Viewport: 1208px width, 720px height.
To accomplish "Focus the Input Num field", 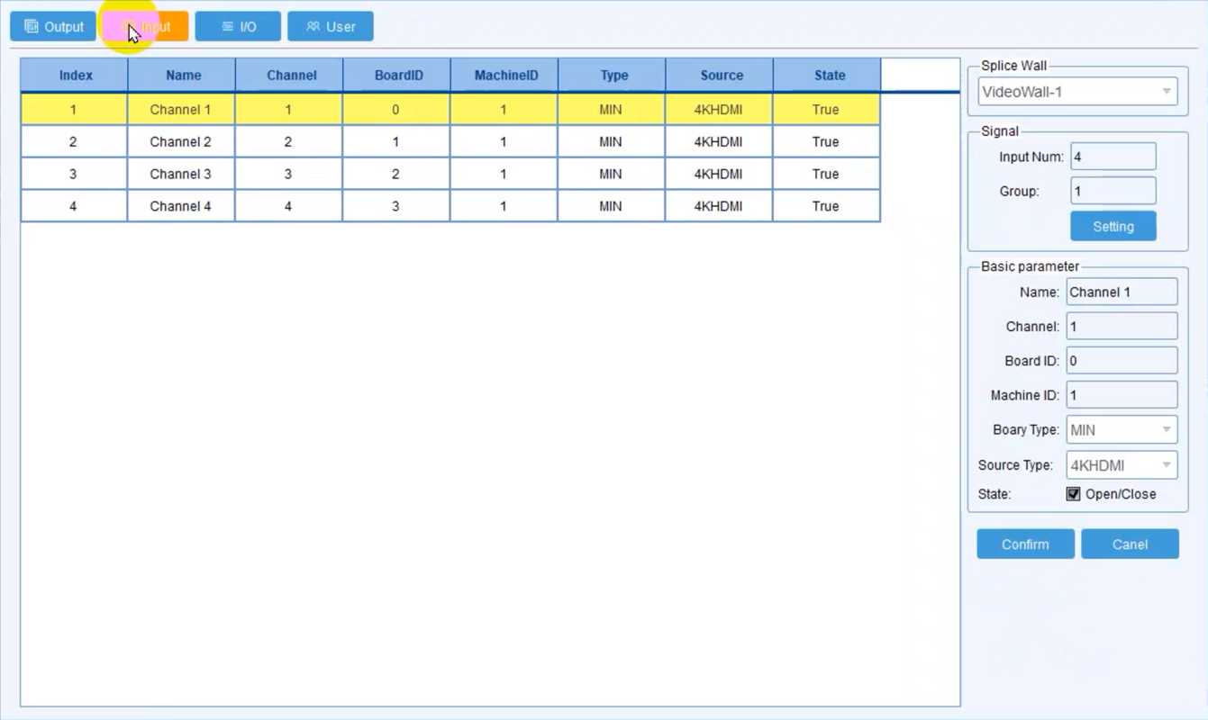I will (1113, 157).
